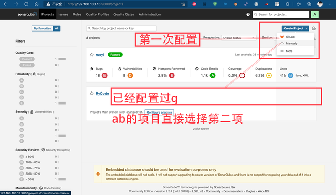
Task: Filter Security Review by < 30%
Action: click(x=27, y=179)
